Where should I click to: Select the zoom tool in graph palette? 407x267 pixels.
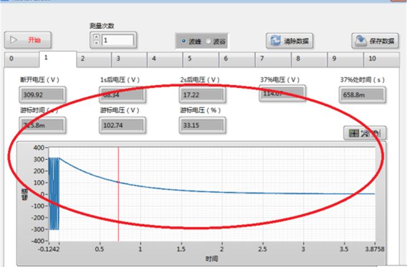[365, 133]
